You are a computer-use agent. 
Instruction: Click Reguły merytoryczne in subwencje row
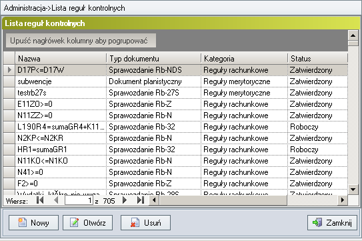(x=244, y=81)
